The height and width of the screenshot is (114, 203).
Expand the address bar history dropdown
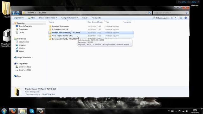coord(147,13)
